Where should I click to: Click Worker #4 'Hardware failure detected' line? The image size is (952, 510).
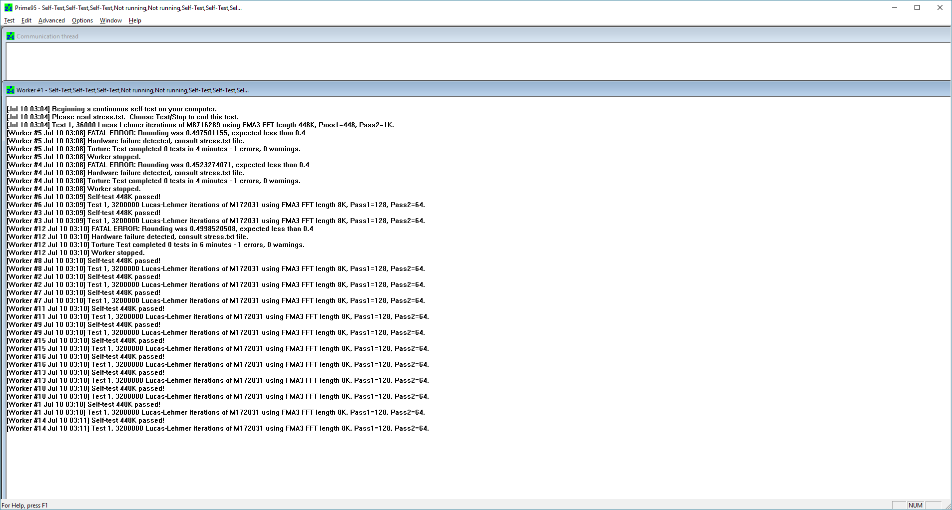tap(125, 173)
